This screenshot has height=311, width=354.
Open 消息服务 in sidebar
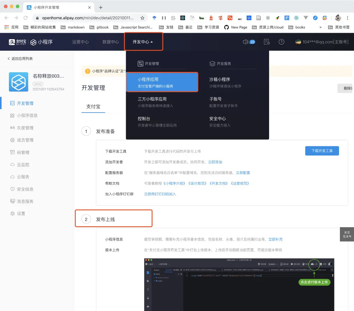(22, 201)
